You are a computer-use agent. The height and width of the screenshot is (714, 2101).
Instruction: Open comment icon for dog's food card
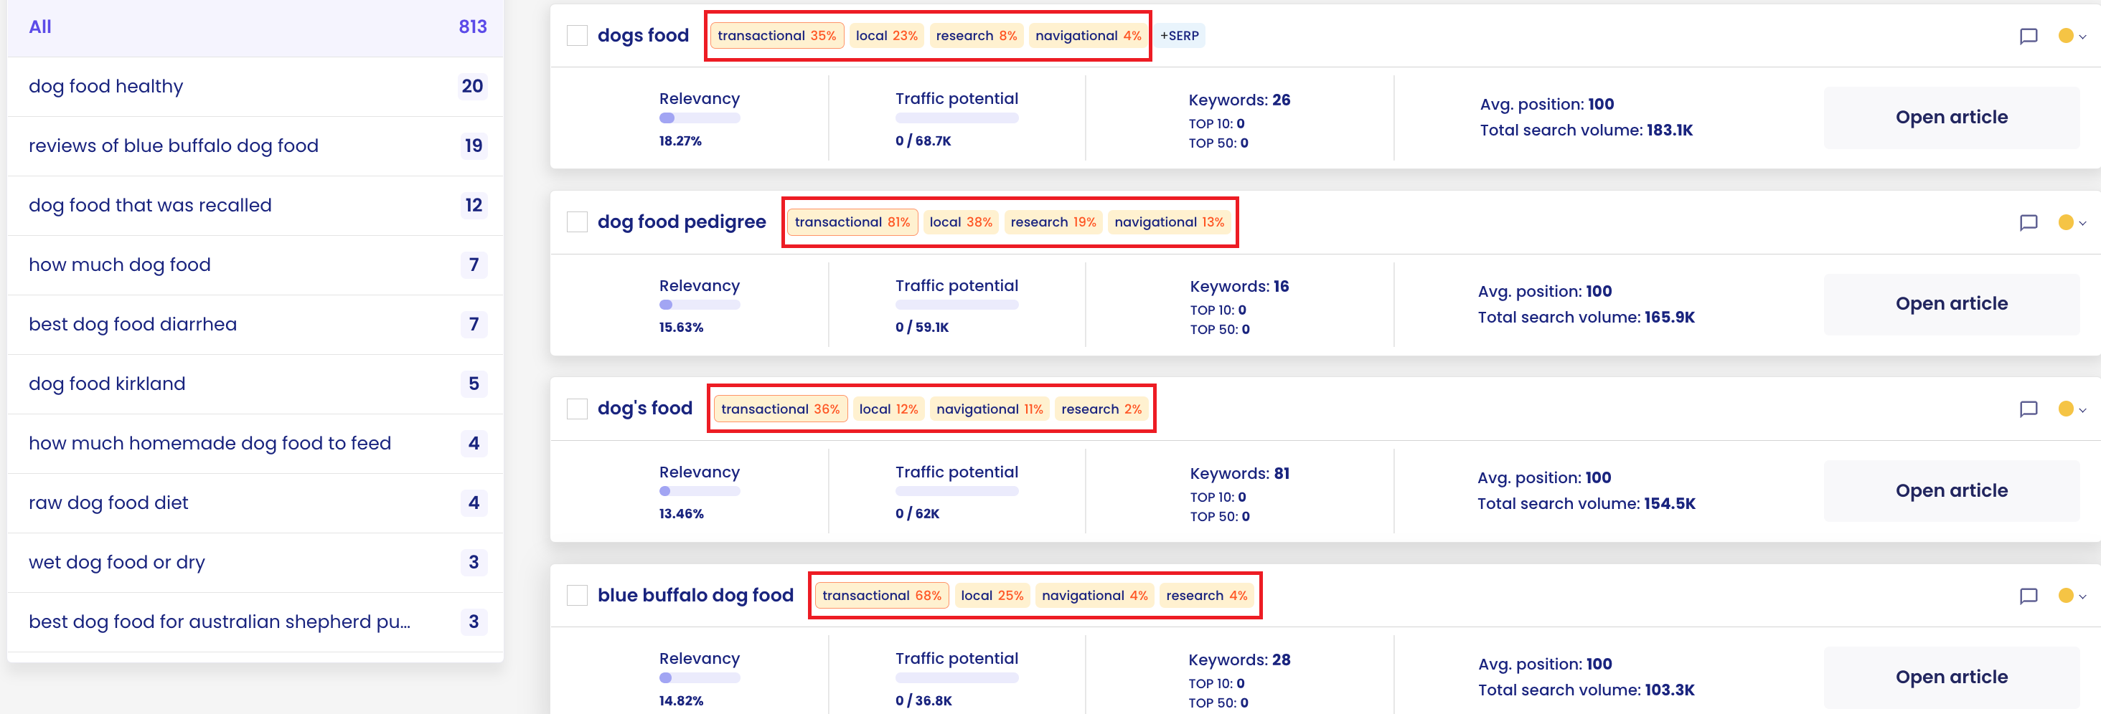[2028, 409]
